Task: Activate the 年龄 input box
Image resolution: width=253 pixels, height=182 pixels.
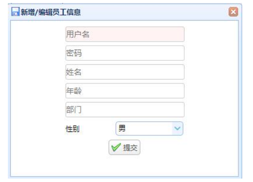Action: tap(125, 91)
